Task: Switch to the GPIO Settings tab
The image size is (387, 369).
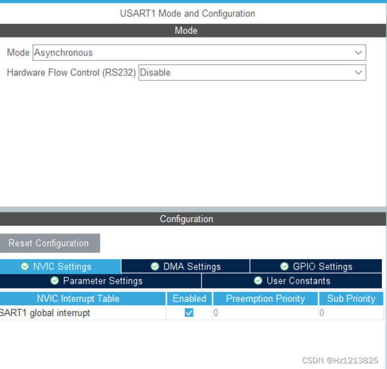Action: point(316,267)
